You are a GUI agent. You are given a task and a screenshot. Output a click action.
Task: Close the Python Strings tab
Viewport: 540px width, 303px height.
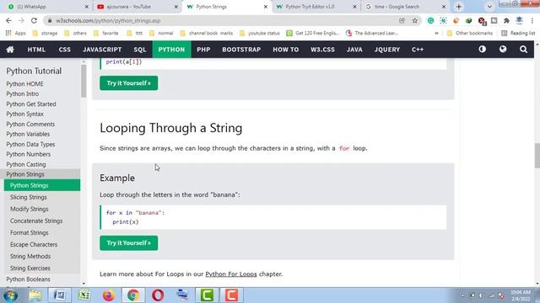pyautogui.click(x=266, y=7)
